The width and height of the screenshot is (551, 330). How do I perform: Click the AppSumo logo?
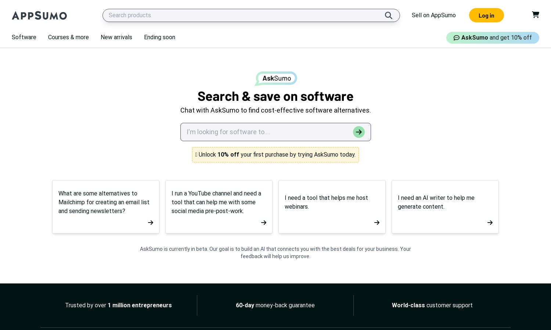39,15
